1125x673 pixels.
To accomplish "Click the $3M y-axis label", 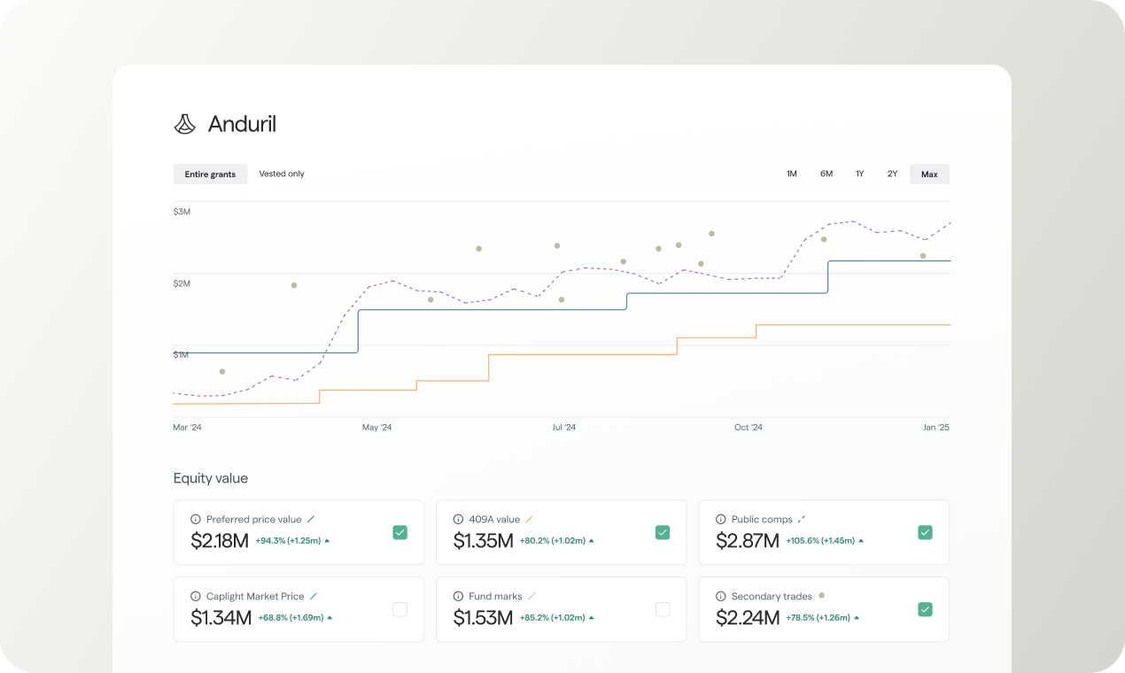I will pos(182,212).
